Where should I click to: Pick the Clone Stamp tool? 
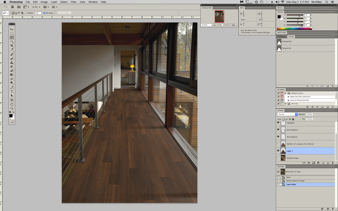pos(12,63)
